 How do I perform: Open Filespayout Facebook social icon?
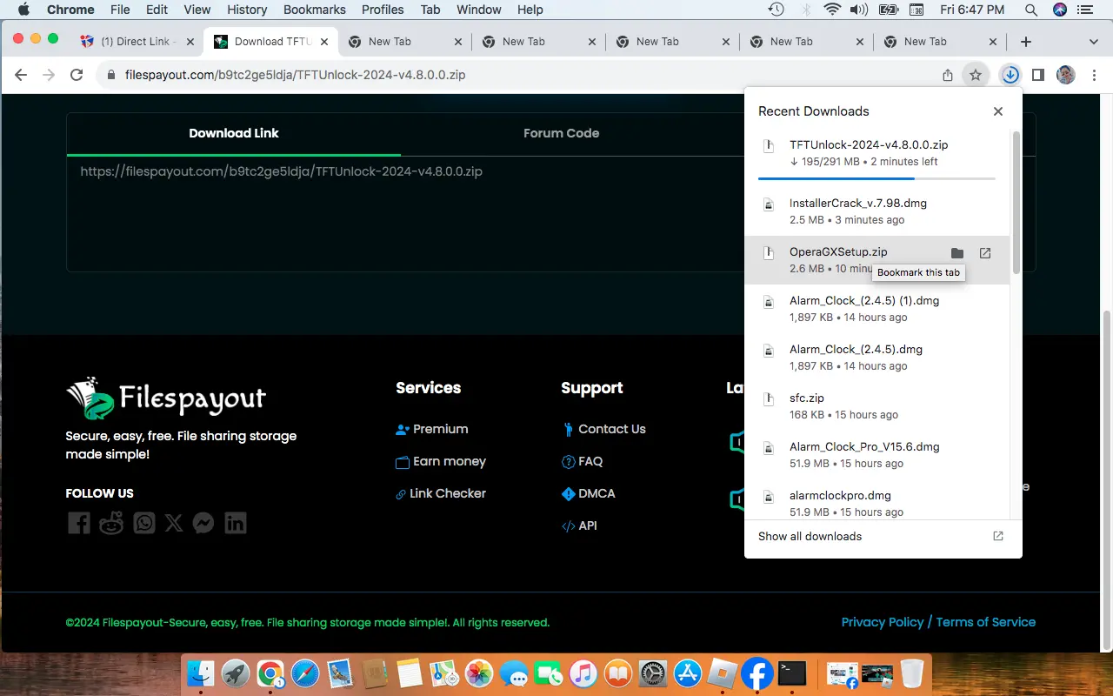(x=79, y=523)
